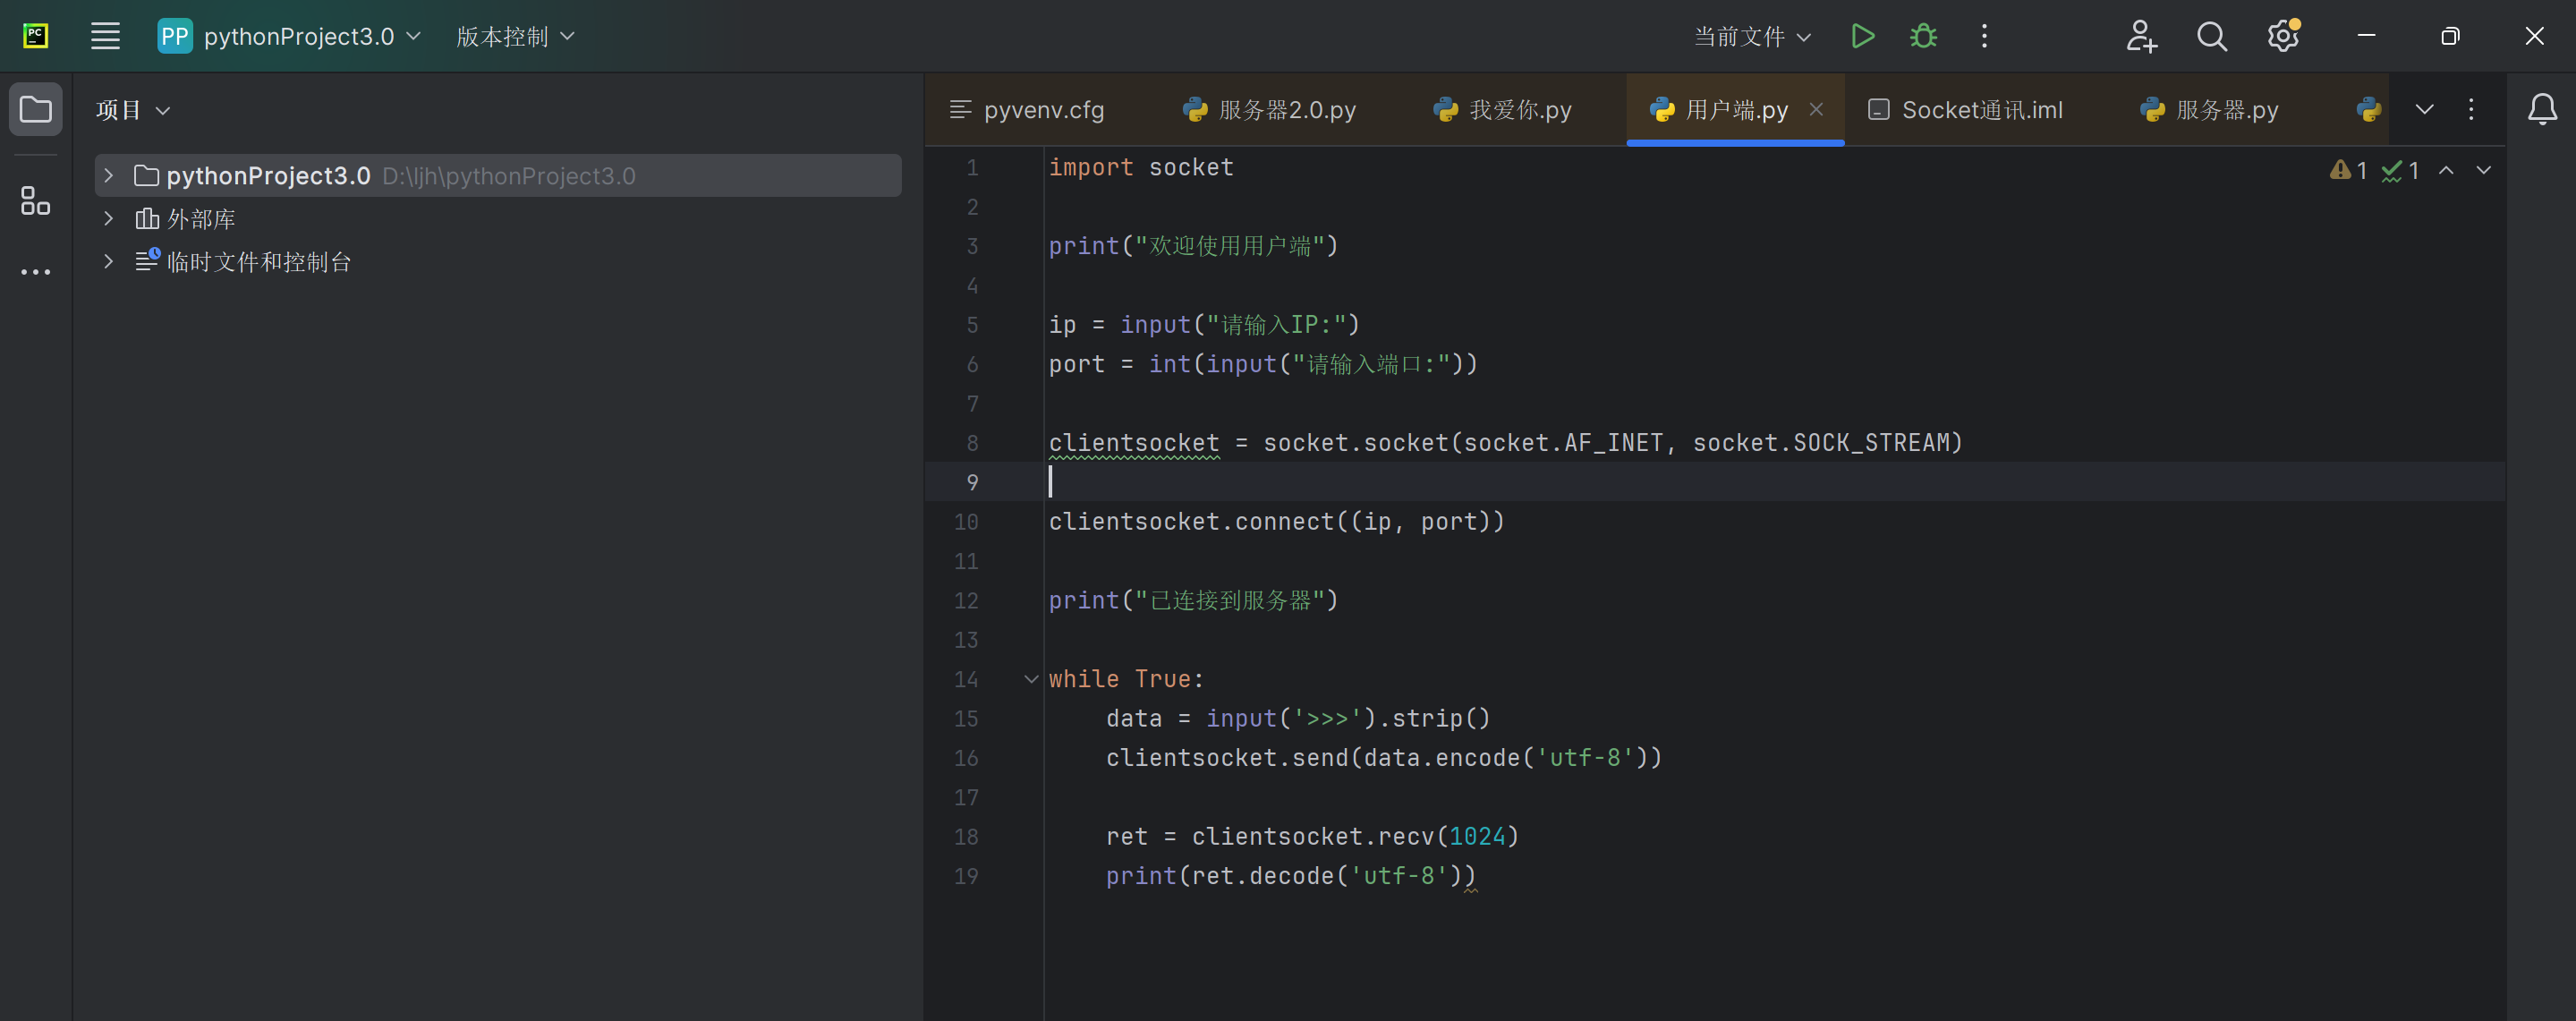Click the warnings indicator in editor
The image size is (2576, 1021).
click(2348, 171)
